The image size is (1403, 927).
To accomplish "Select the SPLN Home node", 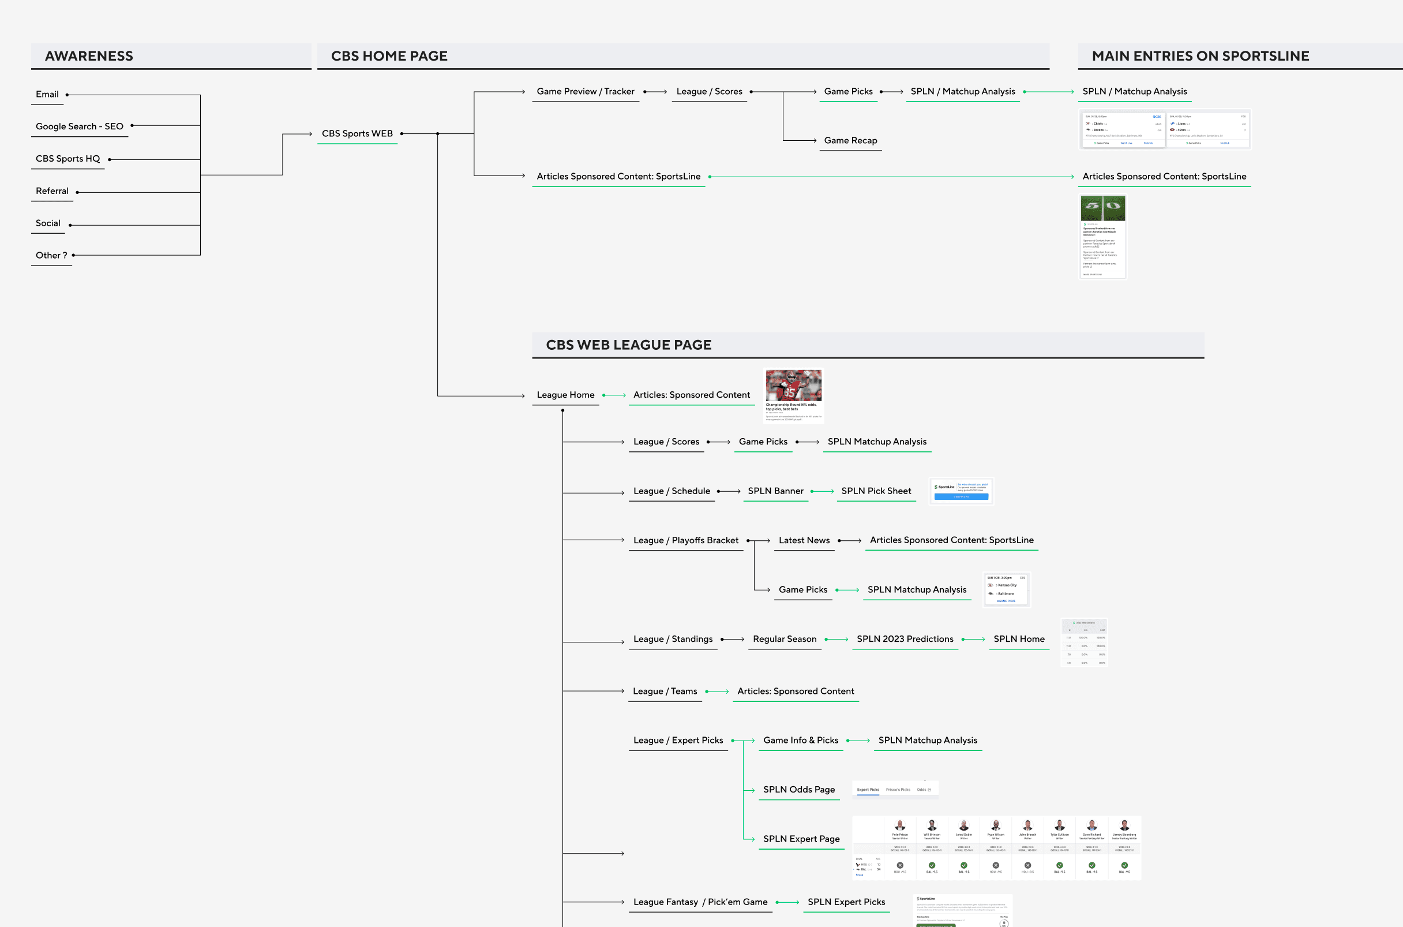I will pyautogui.click(x=1019, y=640).
